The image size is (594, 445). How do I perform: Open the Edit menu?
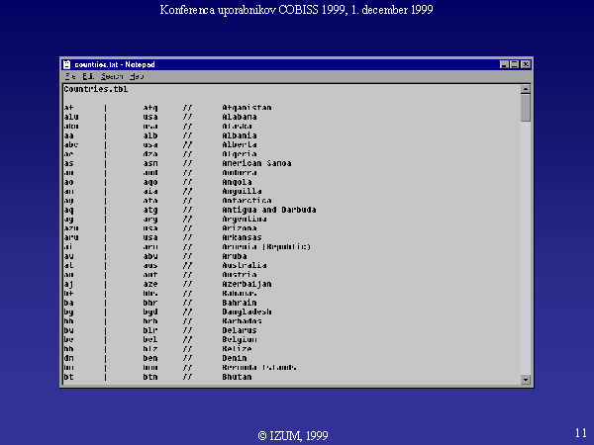pyautogui.click(x=88, y=76)
